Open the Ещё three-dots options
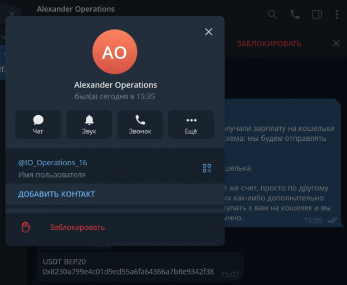The height and width of the screenshot is (285, 347). [191, 125]
